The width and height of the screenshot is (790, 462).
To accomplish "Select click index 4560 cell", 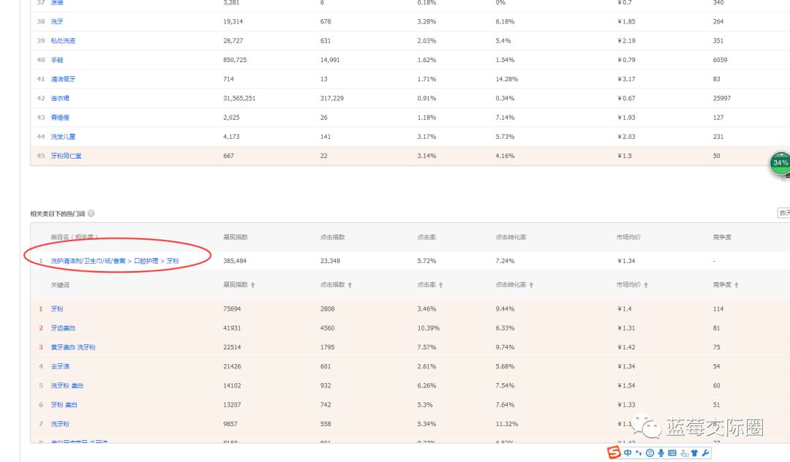I will pos(327,327).
